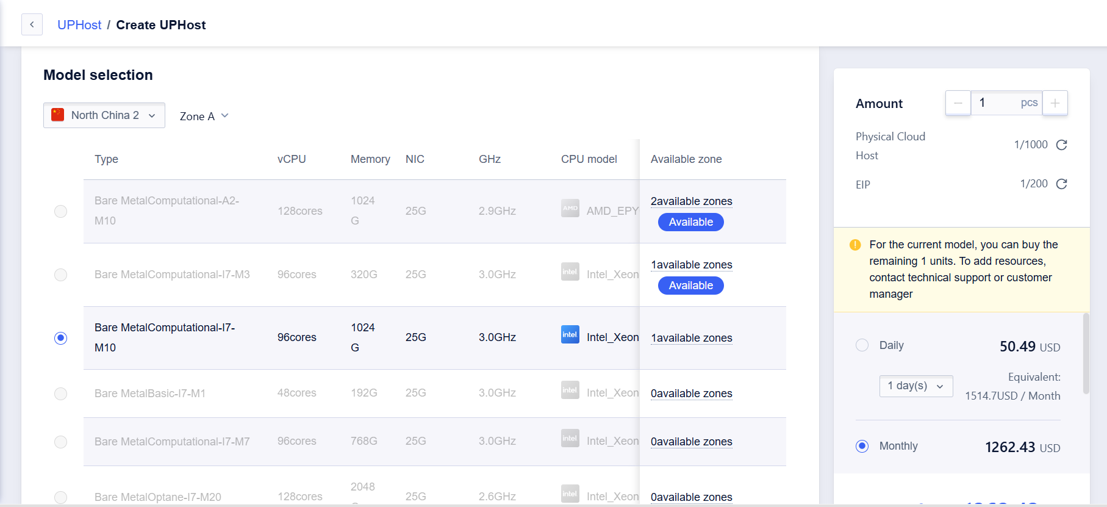Click the Intel logo in the Basic-I7-M1 row

point(570,390)
